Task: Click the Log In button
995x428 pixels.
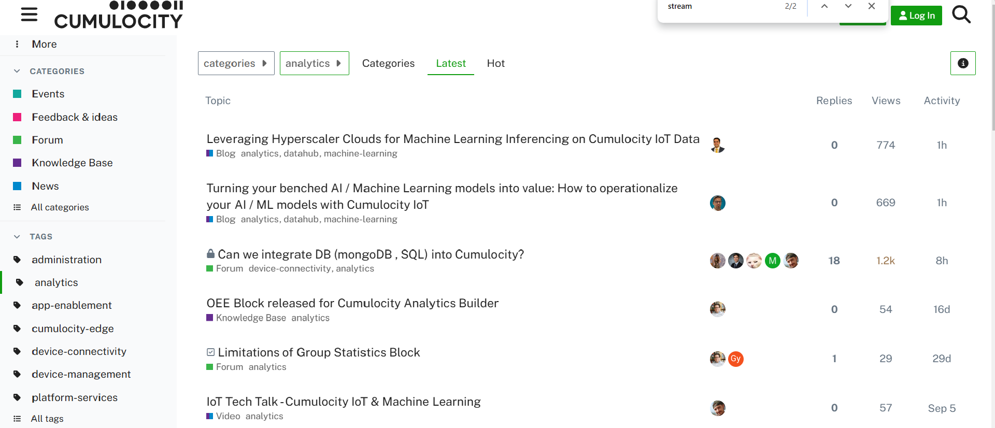Action: (x=916, y=16)
